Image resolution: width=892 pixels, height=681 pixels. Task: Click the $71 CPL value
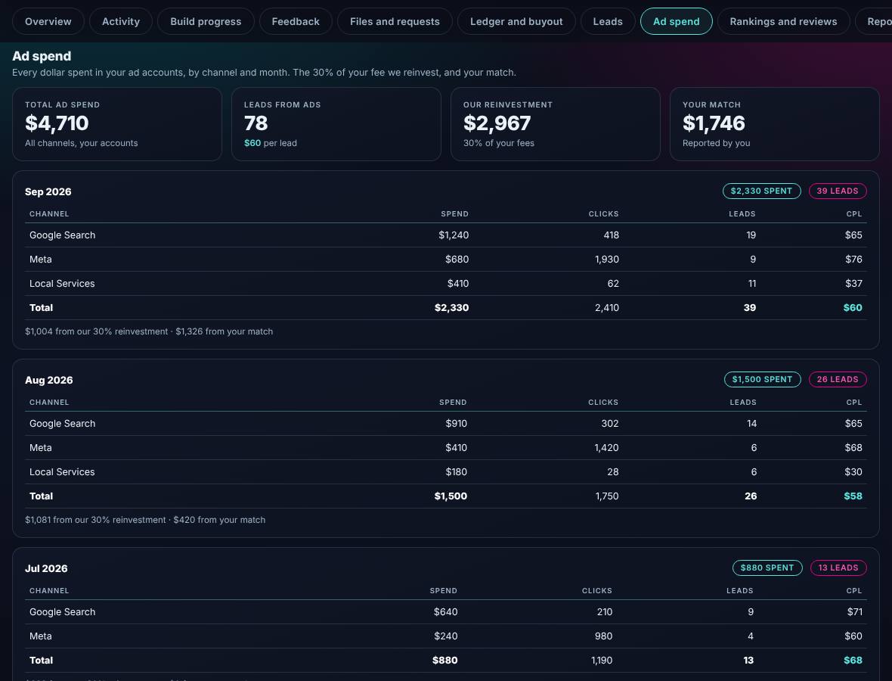pyautogui.click(x=854, y=612)
